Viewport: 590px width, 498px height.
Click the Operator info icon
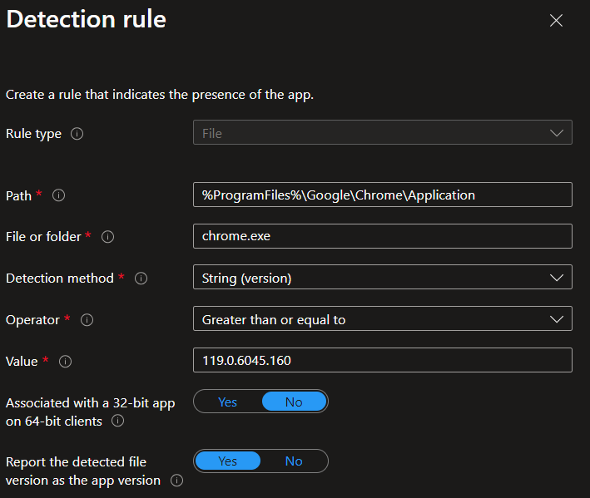tap(87, 320)
